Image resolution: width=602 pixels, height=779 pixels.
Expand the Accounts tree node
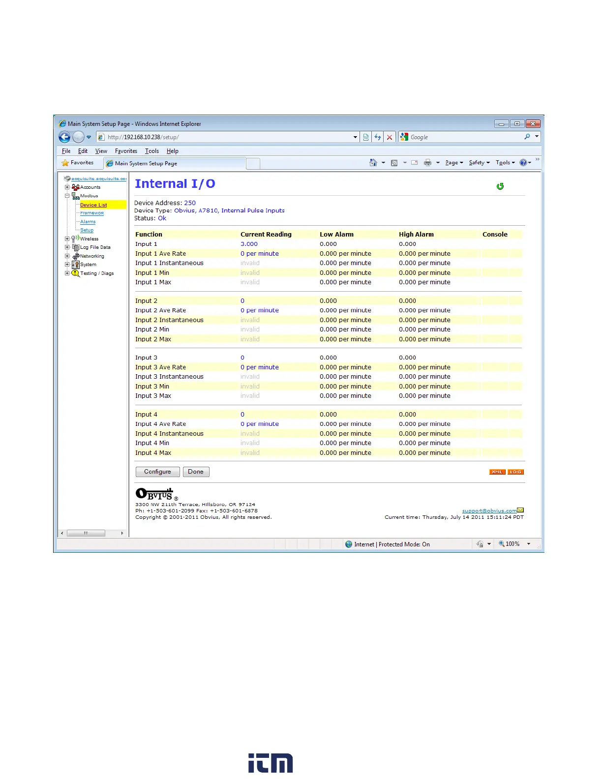coord(67,187)
